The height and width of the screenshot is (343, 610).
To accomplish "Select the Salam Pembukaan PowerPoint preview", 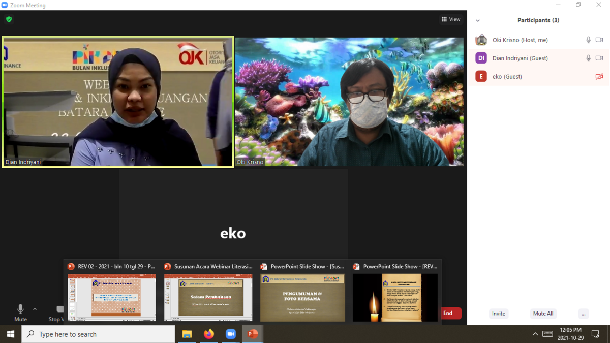I will [208, 297].
